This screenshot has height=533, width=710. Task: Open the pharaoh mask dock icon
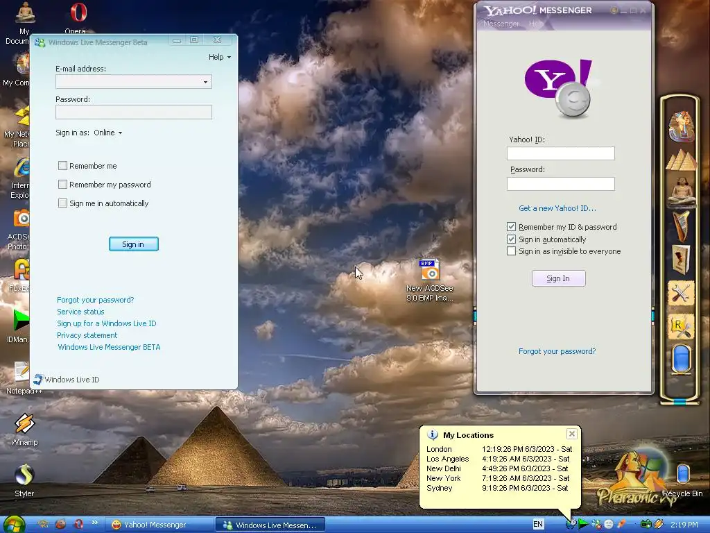click(682, 126)
